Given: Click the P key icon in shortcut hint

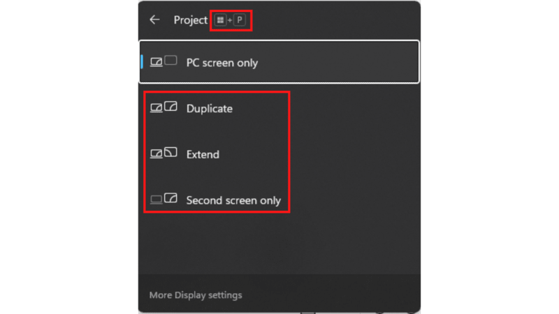Looking at the screenshot, I should [240, 20].
